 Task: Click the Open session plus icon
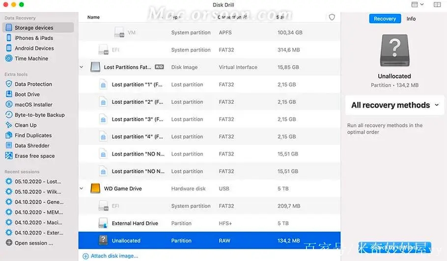pyautogui.click(x=9, y=243)
